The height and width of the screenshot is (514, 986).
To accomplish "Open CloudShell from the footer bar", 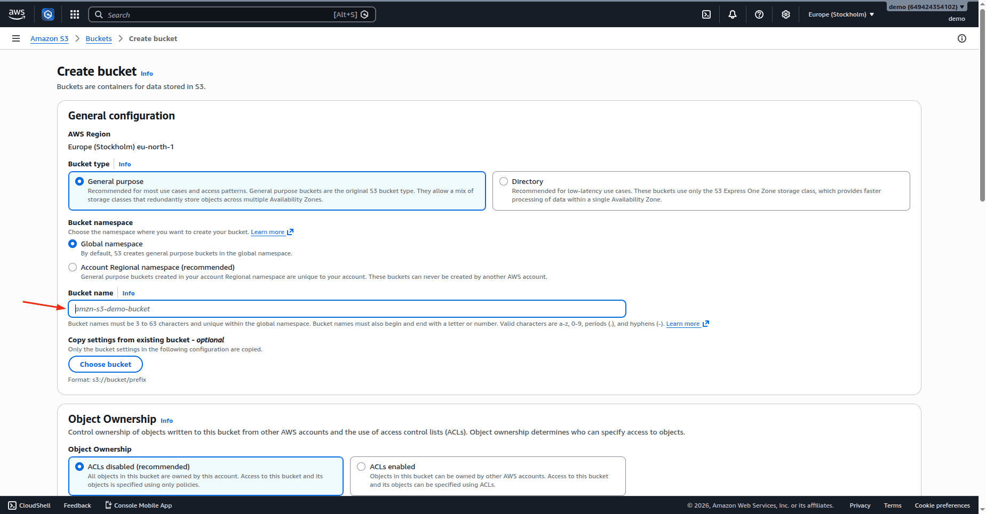I will coord(29,505).
